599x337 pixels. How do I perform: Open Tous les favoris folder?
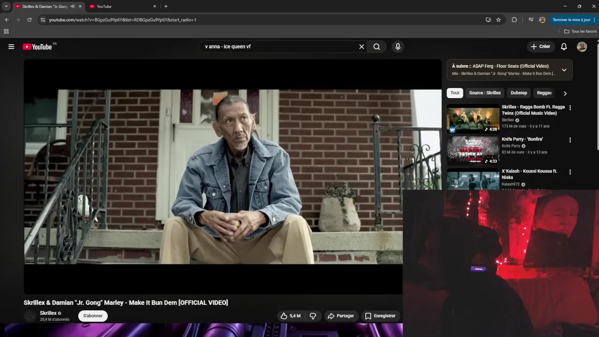coord(580,31)
